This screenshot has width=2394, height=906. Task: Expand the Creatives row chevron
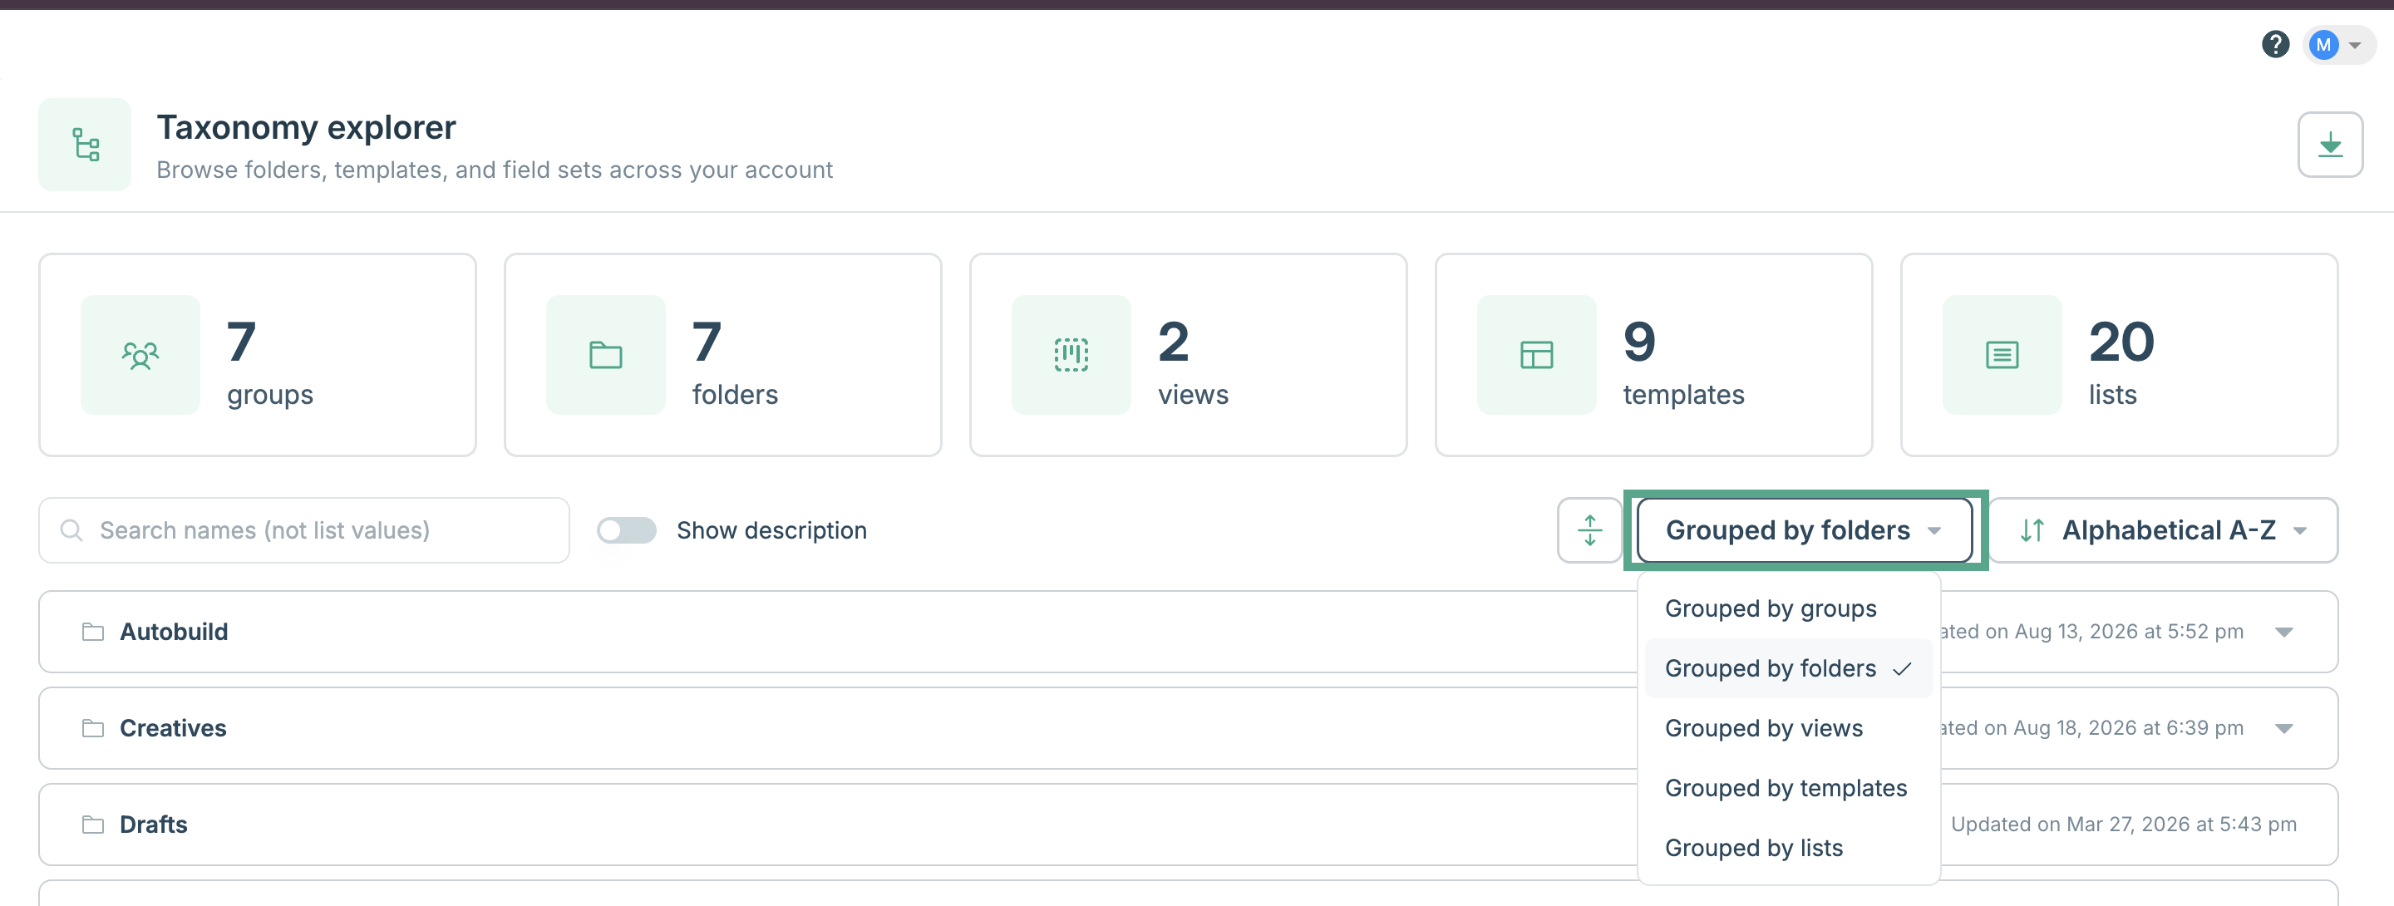(2283, 728)
